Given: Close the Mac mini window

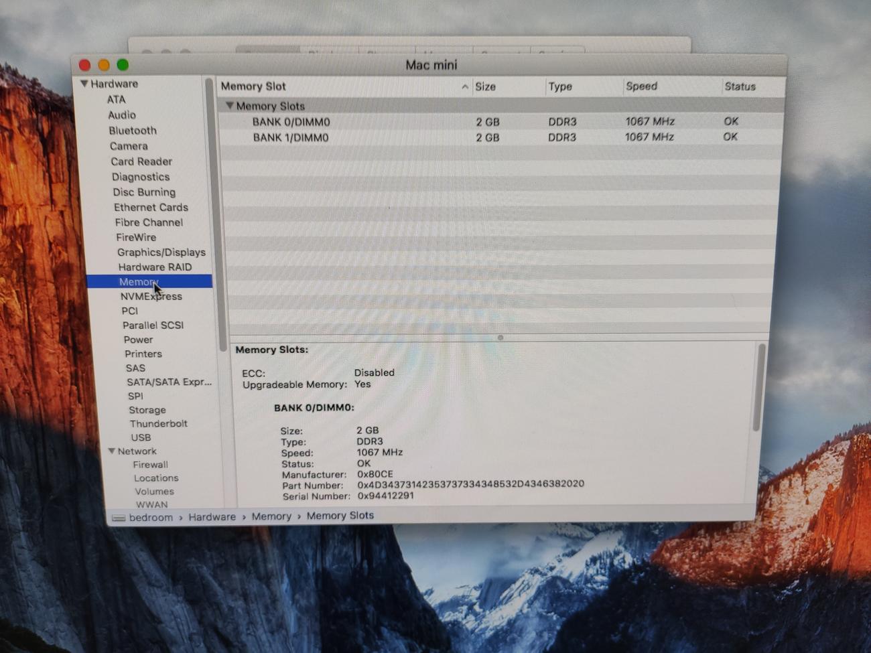Looking at the screenshot, I should (85, 65).
